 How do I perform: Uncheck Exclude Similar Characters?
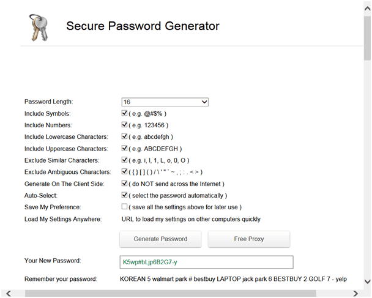pos(124,160)
